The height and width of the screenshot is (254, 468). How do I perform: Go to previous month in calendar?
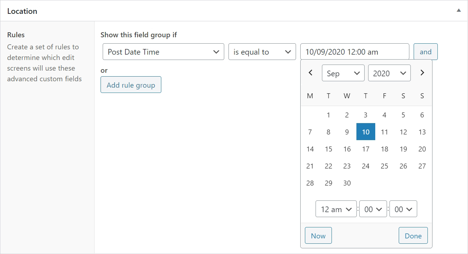(310, 73)
